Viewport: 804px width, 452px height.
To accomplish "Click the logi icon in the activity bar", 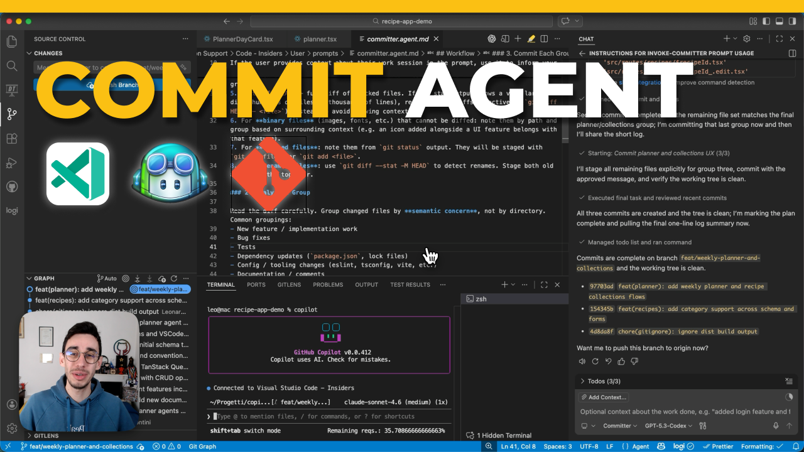I will pyautogui.click(x=11, y=210).
